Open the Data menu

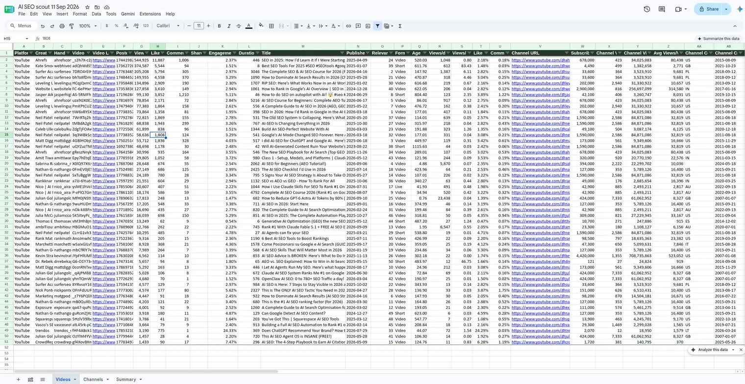(x=96, y=14)
